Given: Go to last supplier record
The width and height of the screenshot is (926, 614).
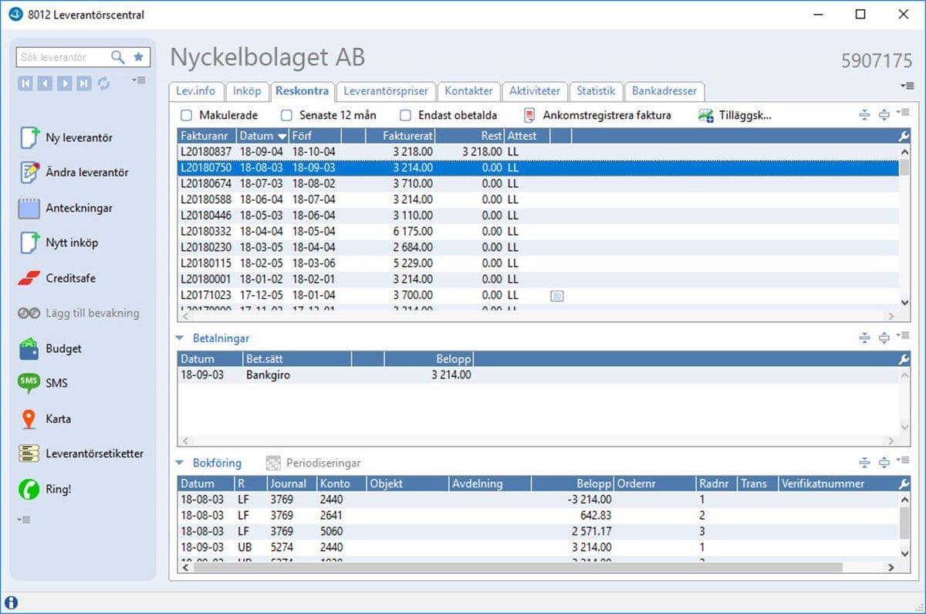Looking at the screenshot, I should point(84,83).
